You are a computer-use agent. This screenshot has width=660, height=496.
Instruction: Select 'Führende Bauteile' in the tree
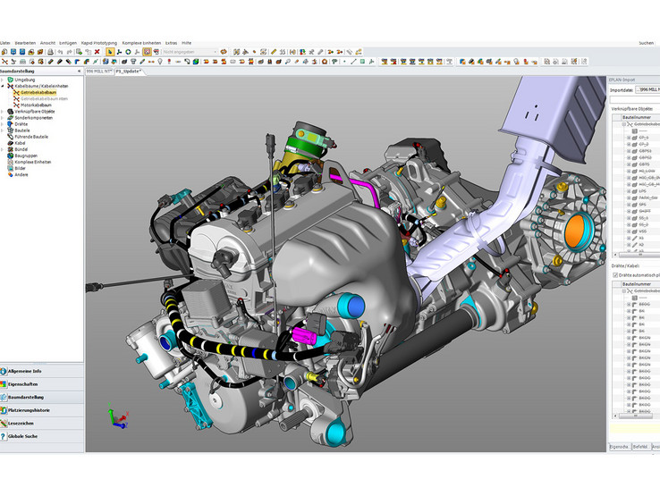click(x=31, y=137)
